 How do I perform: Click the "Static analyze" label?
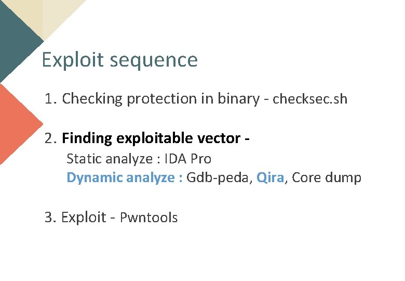point(104,158)
